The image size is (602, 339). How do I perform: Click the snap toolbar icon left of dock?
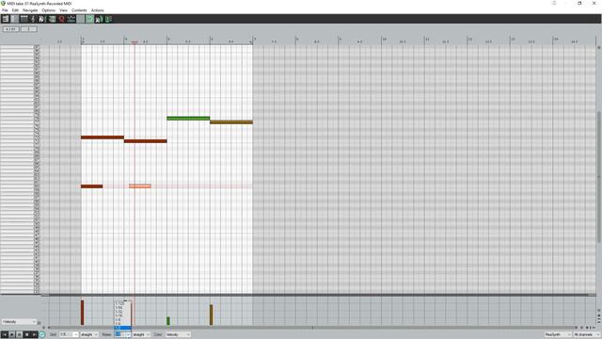42,19
